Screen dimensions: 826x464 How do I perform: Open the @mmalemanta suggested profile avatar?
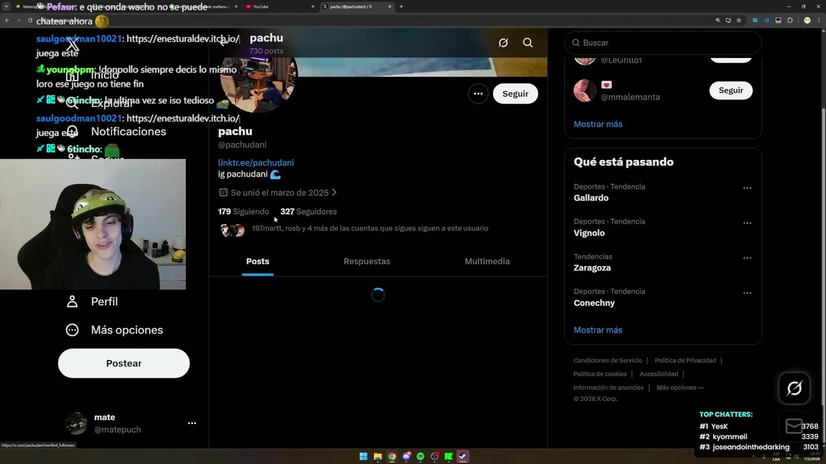pos(585,90)
